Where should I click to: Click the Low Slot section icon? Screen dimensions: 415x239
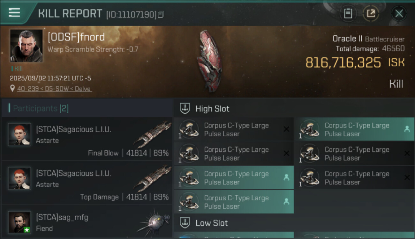click(185, 223)
